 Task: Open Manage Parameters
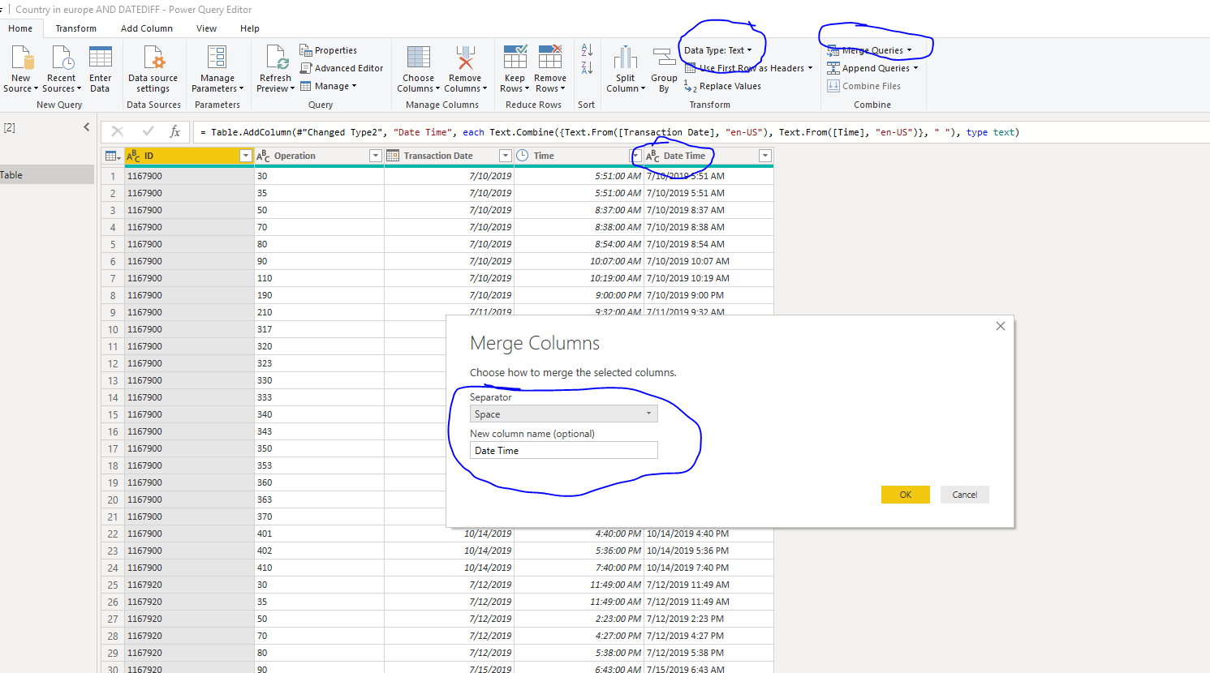[217, 69]
